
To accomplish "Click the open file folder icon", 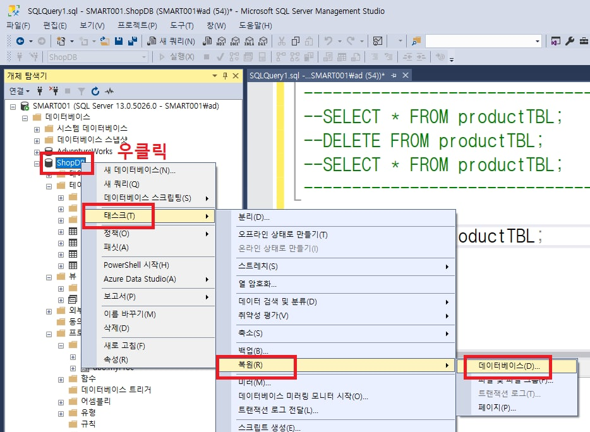I will coord(105,41).
